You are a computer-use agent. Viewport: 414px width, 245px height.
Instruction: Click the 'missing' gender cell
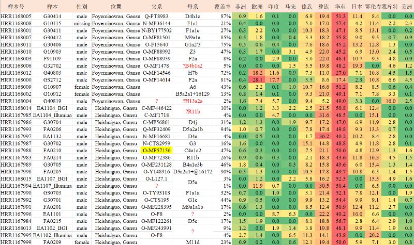pos(82,23)
